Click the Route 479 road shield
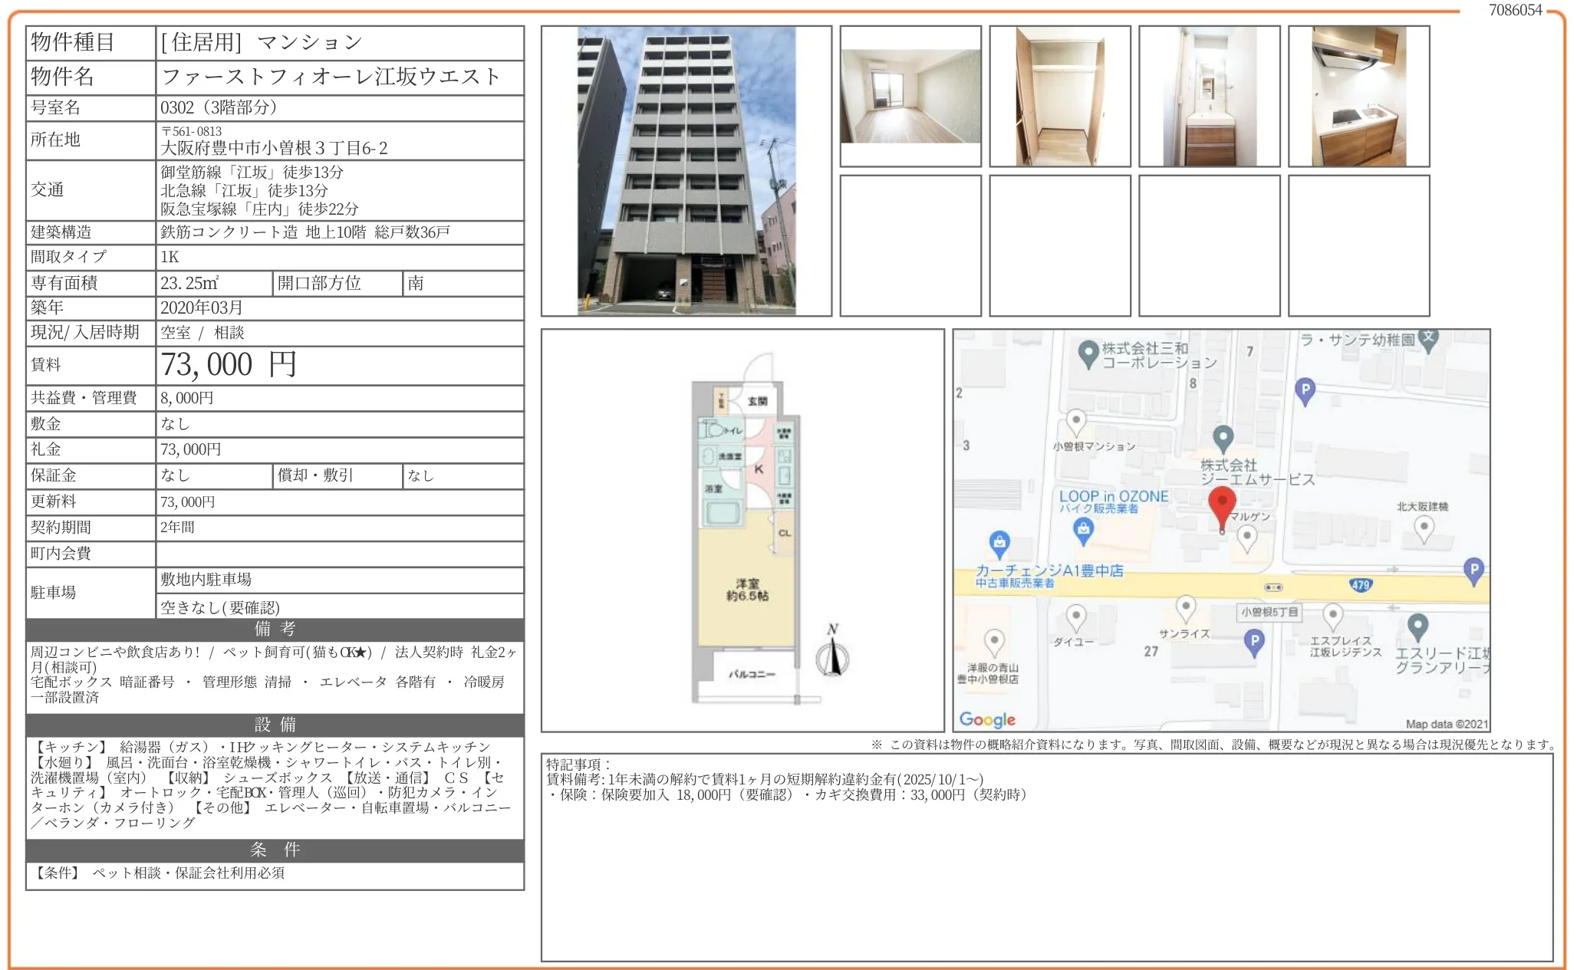Image resolution: width=1577 pixels, height=970 pixels. [x=1360, y=585]
